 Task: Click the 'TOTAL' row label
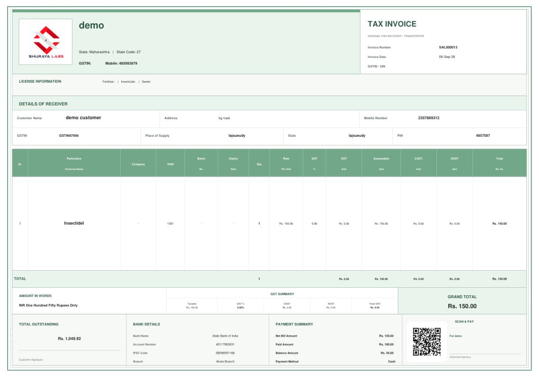[20, 279]
